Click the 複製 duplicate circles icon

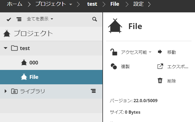coord(114,66)
